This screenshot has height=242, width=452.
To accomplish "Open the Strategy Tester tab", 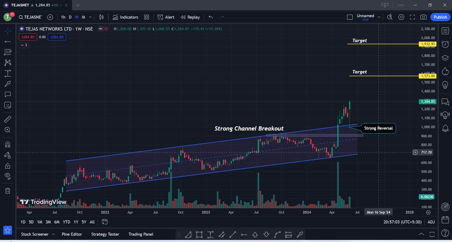I will pyautogui.click(x=106, y=234).
